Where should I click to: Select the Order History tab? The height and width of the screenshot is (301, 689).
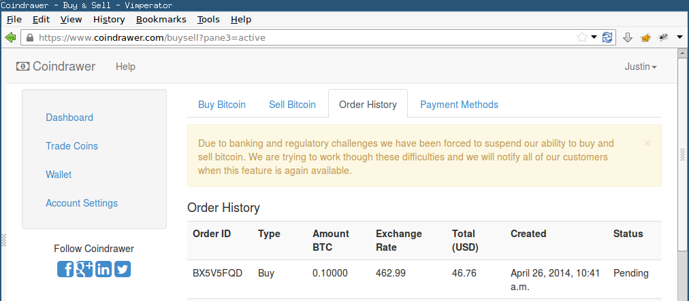tap(368, 105)
